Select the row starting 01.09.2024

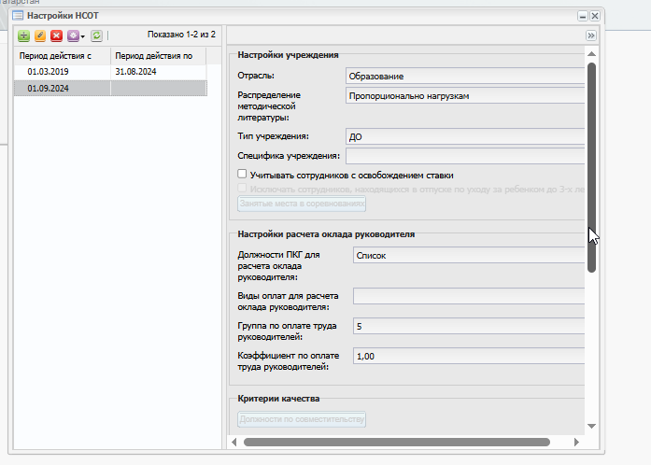[x=110, y=89]
